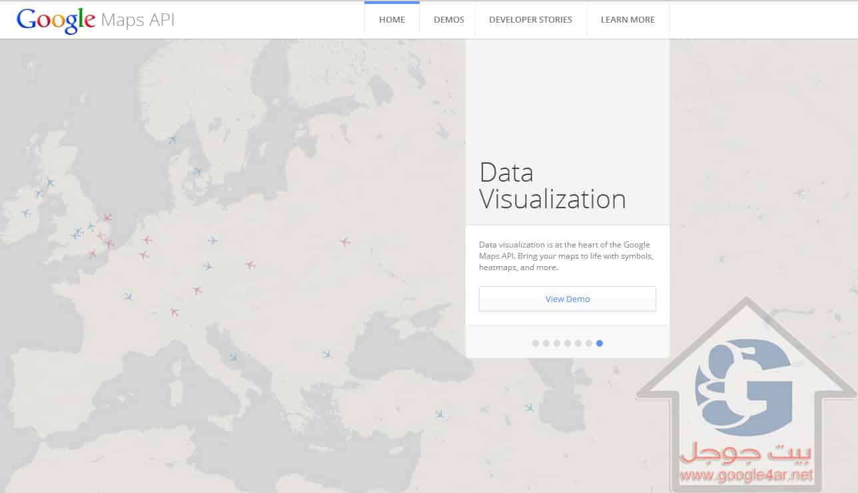Click the Google Maps API logo
Viewport: 858px width, 493px height.
pos(96,20)
